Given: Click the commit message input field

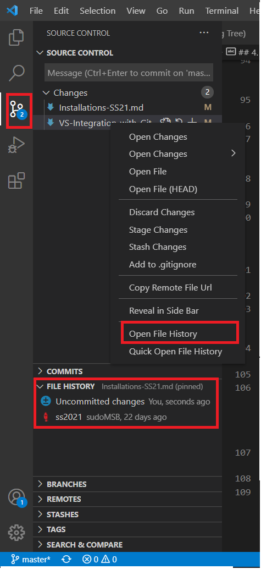Looking at the screenshot, I should point(129,73).
